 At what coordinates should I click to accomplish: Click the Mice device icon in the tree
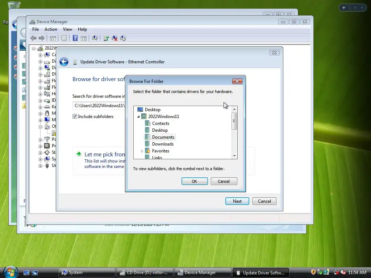click(47, 113)
